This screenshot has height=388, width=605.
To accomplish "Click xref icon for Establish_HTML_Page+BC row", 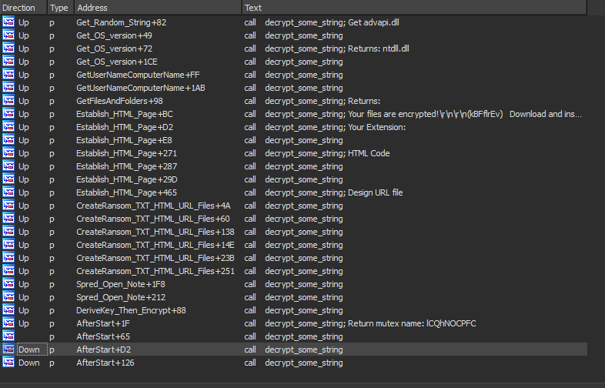I will (8, 114).
